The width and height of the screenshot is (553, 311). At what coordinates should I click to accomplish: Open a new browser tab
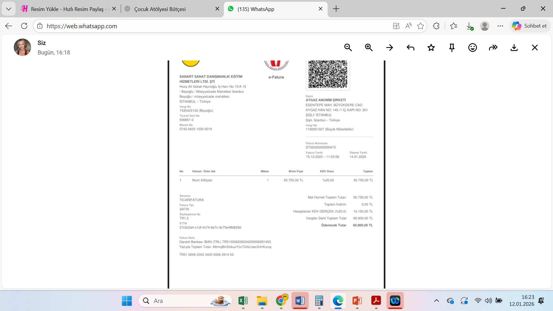[336, 9]
